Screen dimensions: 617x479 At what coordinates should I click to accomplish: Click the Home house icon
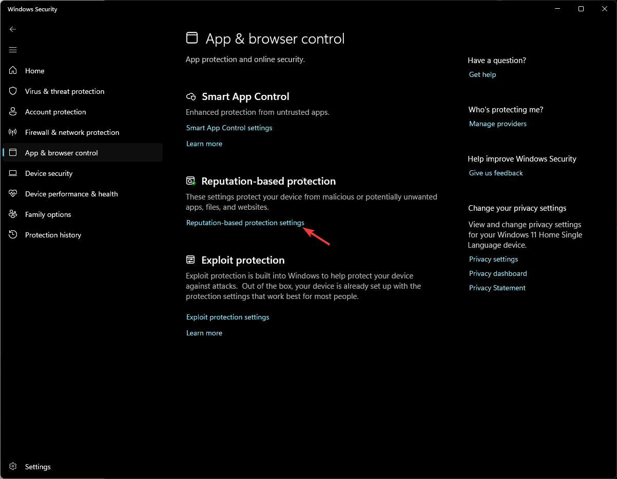pos(13,71)
